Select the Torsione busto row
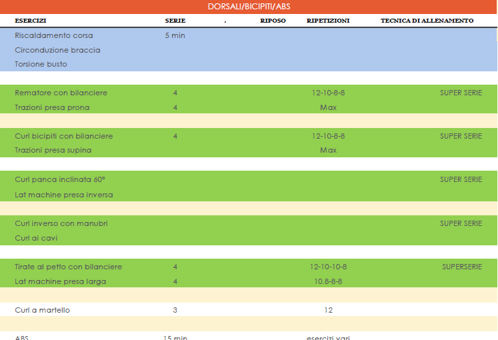Viewport: 498px width, 340px height. (x=41, y=64)
